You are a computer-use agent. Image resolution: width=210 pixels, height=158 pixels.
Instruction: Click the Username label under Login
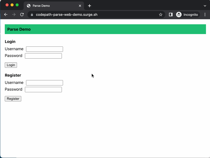[14, 49]
